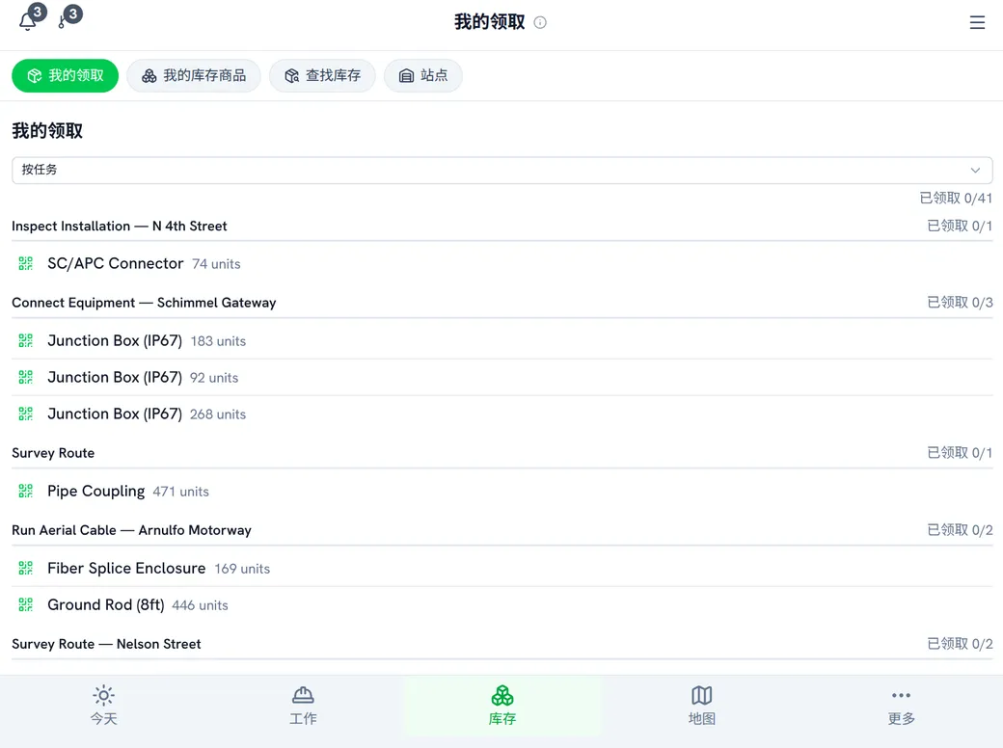Image resolution: width=1003 pixels, height=748 pixels.
Task: Go to 今天 in bottom navigation
Action: tap(103, 706)
